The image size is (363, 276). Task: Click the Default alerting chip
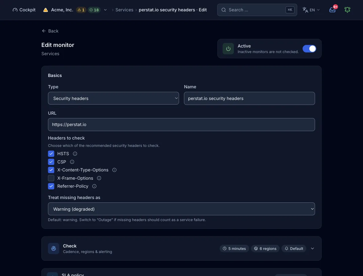pos(294,248)
